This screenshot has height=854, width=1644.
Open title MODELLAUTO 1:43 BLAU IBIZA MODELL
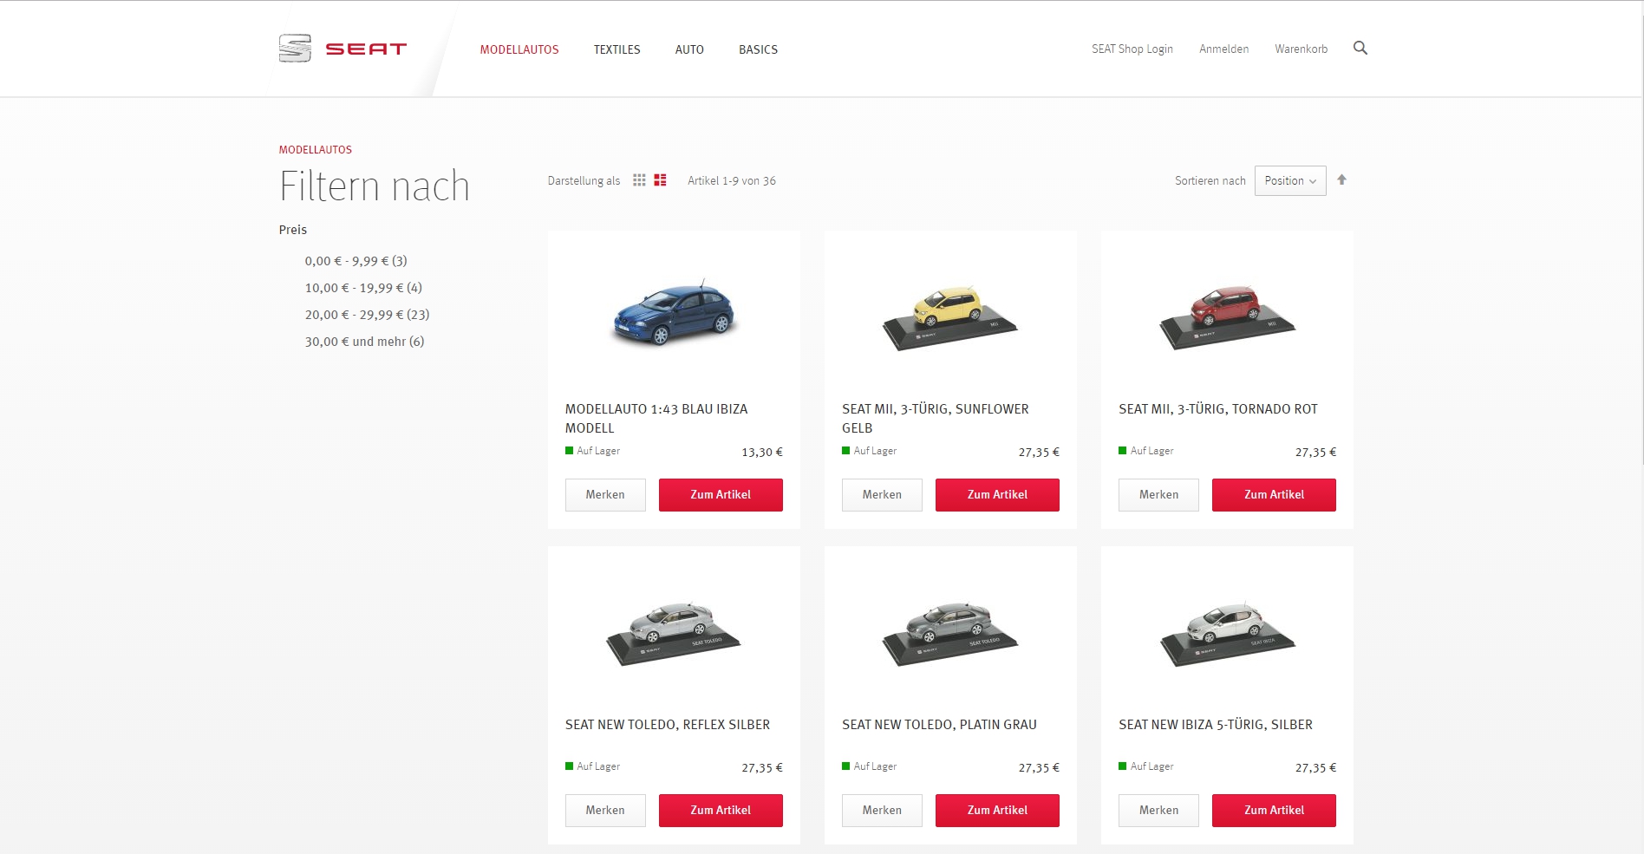pyautogui.click(x=656, y=419)
